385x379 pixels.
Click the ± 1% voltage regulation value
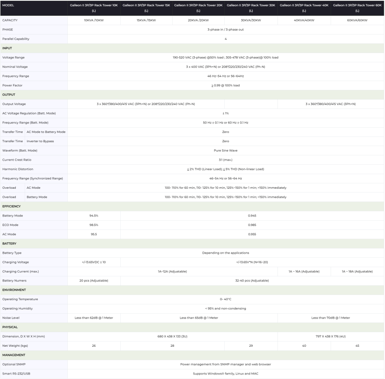click(226, 113)
